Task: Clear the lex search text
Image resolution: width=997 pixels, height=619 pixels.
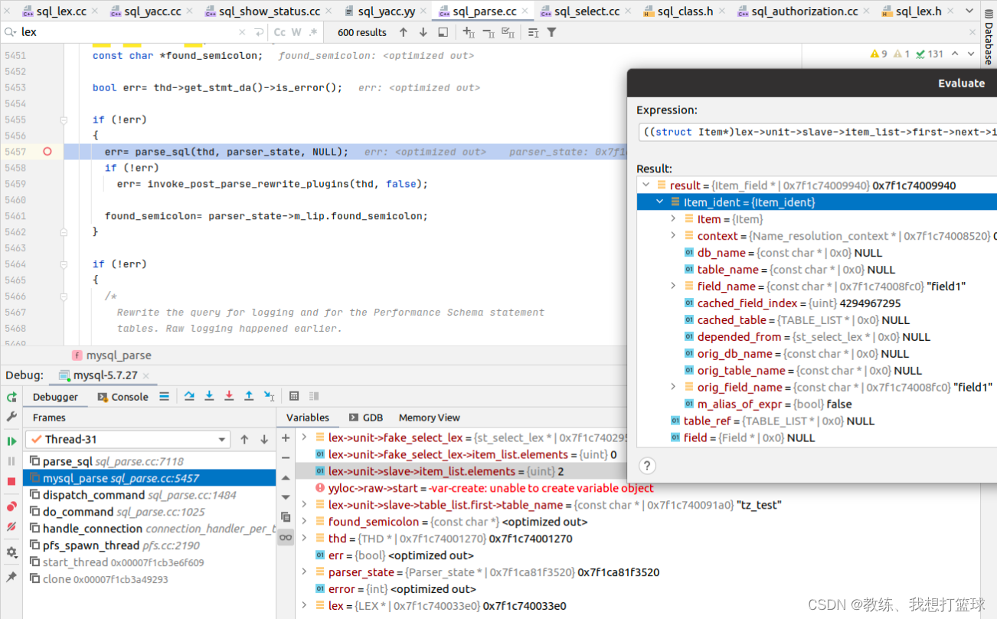Action: 242,32
